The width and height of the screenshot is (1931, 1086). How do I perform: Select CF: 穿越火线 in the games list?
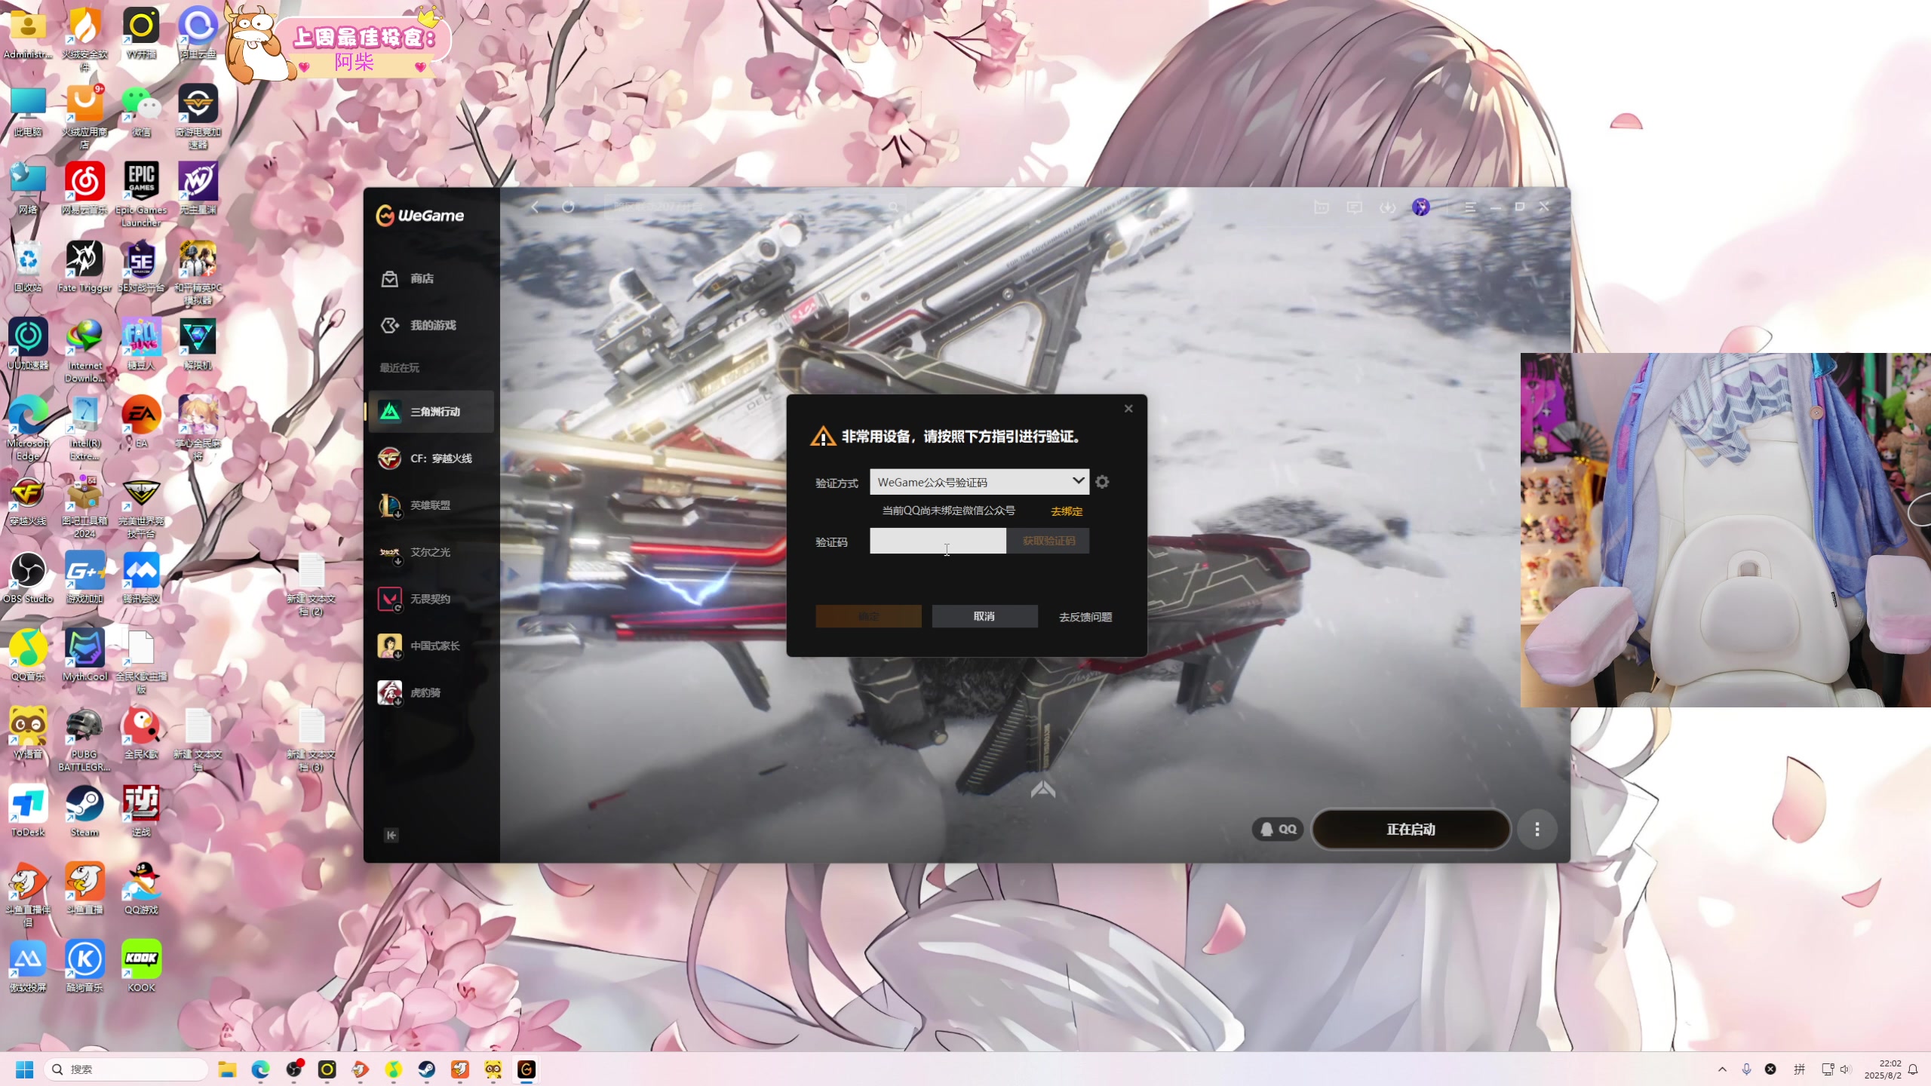click(x=431, y=459)
